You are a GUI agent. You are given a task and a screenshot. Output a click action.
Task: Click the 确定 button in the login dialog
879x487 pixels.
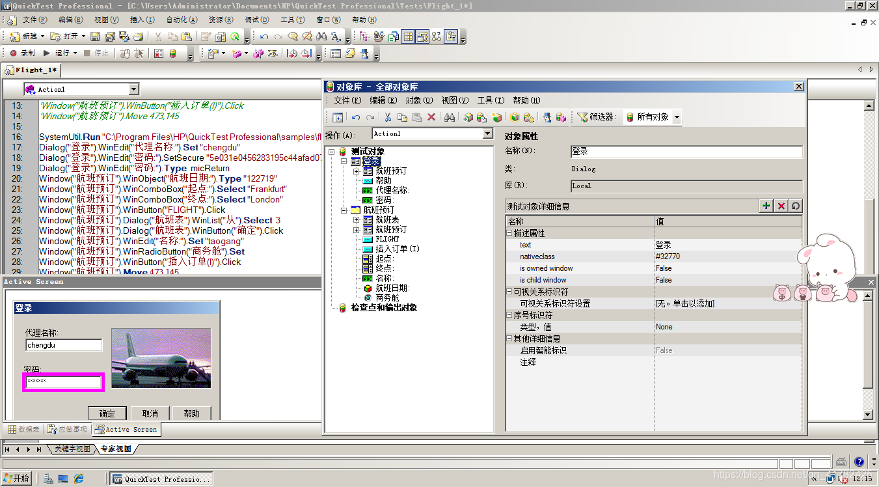pyautogui.click(x=107, y=413)
